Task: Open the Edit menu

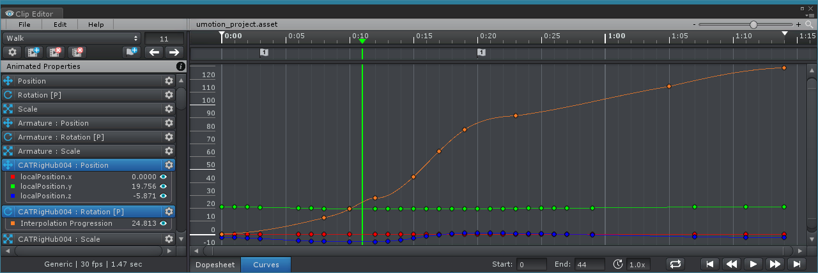Action: click(x=60, y=24)
